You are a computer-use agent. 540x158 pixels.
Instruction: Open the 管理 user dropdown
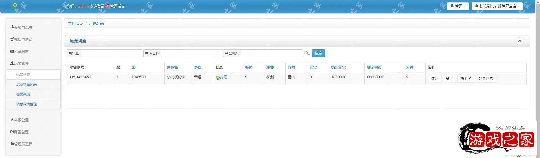coord(458,6)
